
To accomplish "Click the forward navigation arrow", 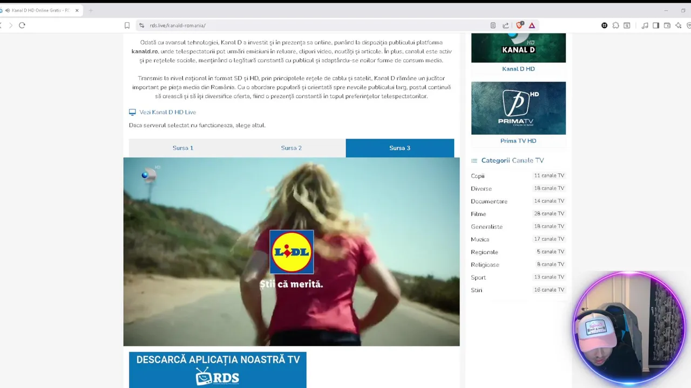I will tap(10, 25).
